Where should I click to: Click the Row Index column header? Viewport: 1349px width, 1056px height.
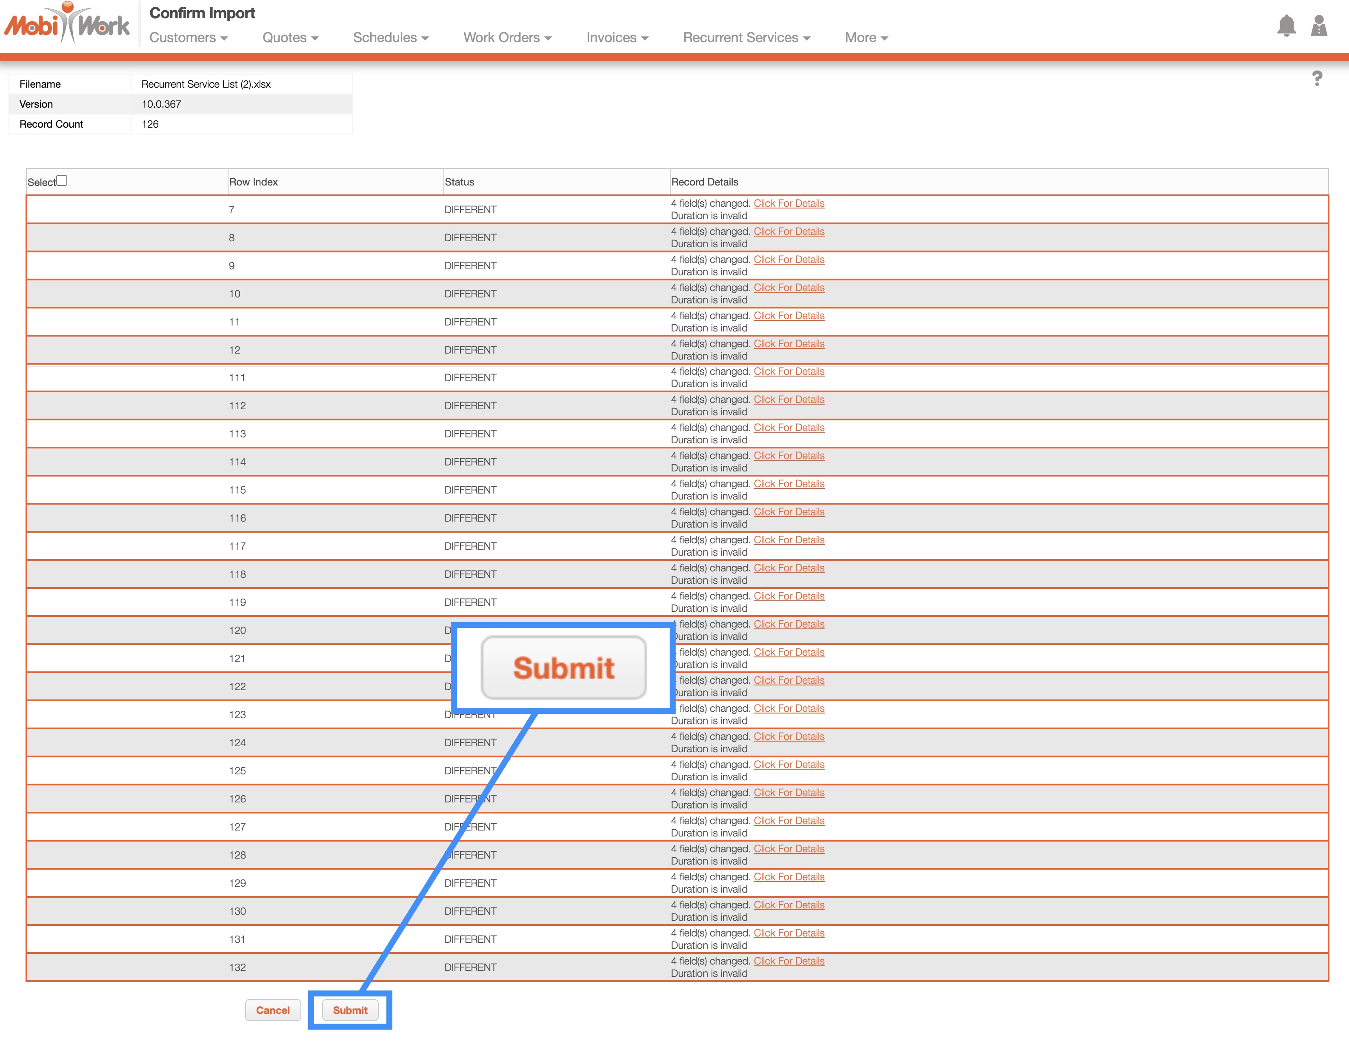[254, 182]
